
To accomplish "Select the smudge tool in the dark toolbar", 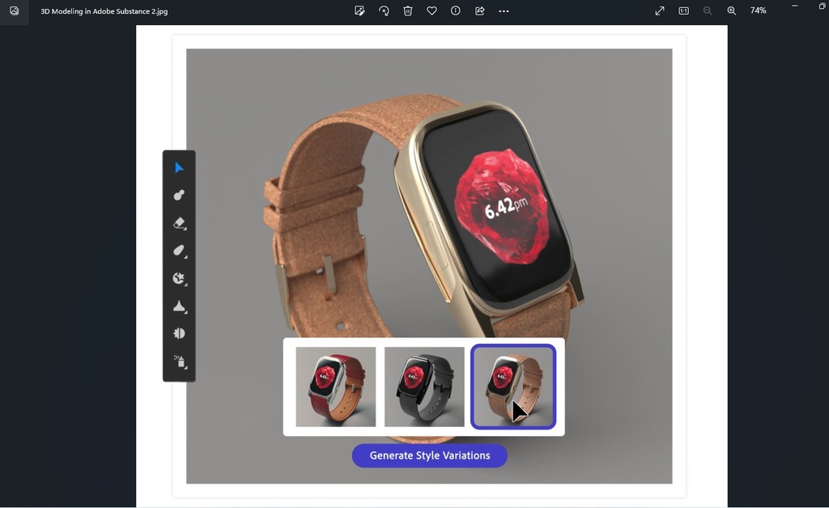I will point(179,250).
